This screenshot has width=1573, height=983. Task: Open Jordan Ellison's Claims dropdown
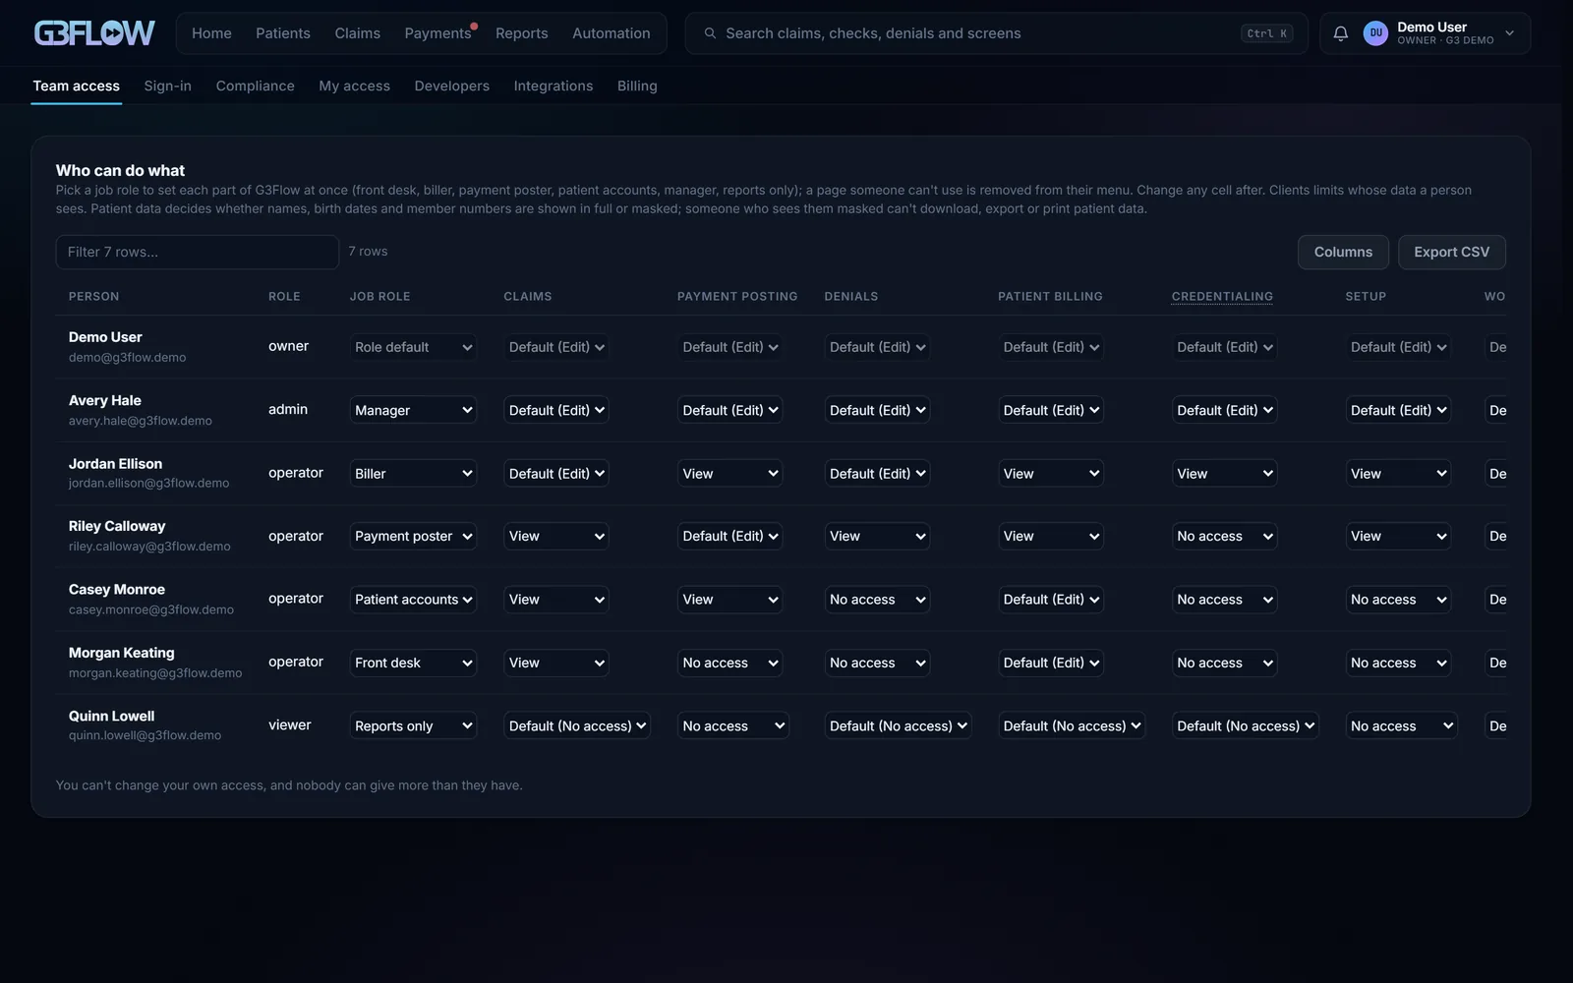click(x=556, y=474)
